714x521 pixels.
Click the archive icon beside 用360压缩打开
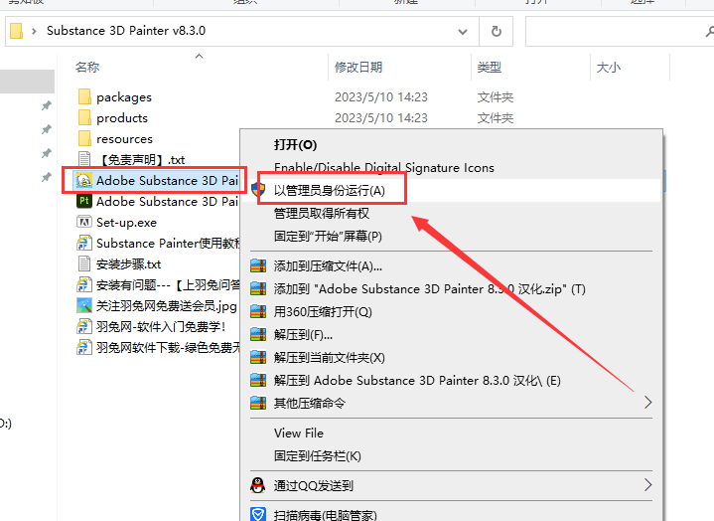[x=258, y=311]
